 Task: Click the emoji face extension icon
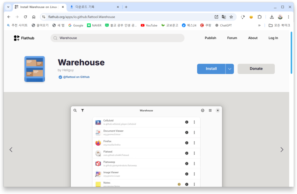(x=251, y=17)
